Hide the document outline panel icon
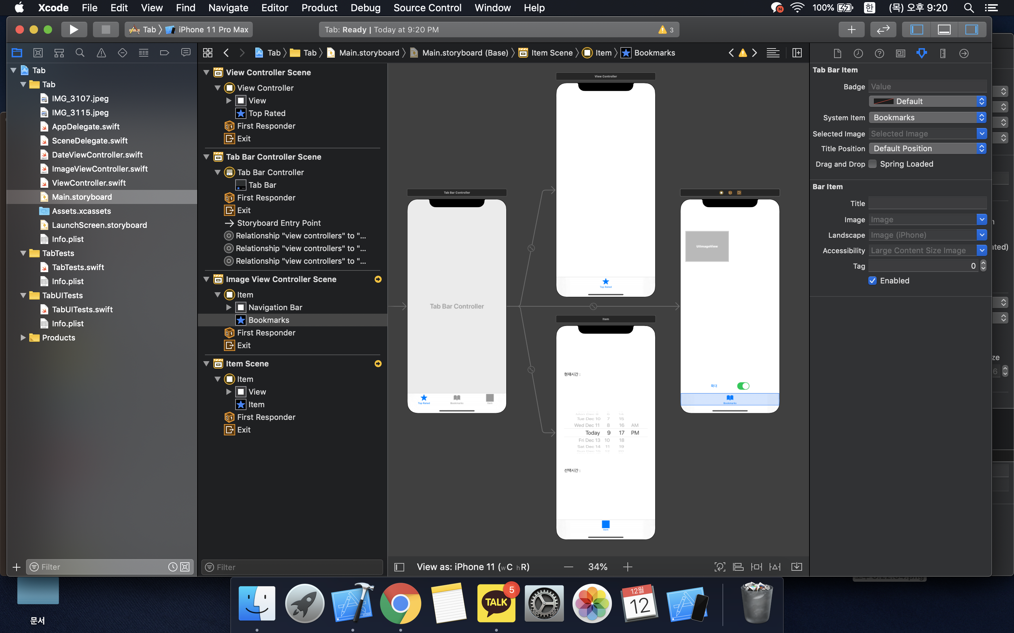The width and height of the screenshot is (1014, 633). pyautogui.click(x=399, y=567)
